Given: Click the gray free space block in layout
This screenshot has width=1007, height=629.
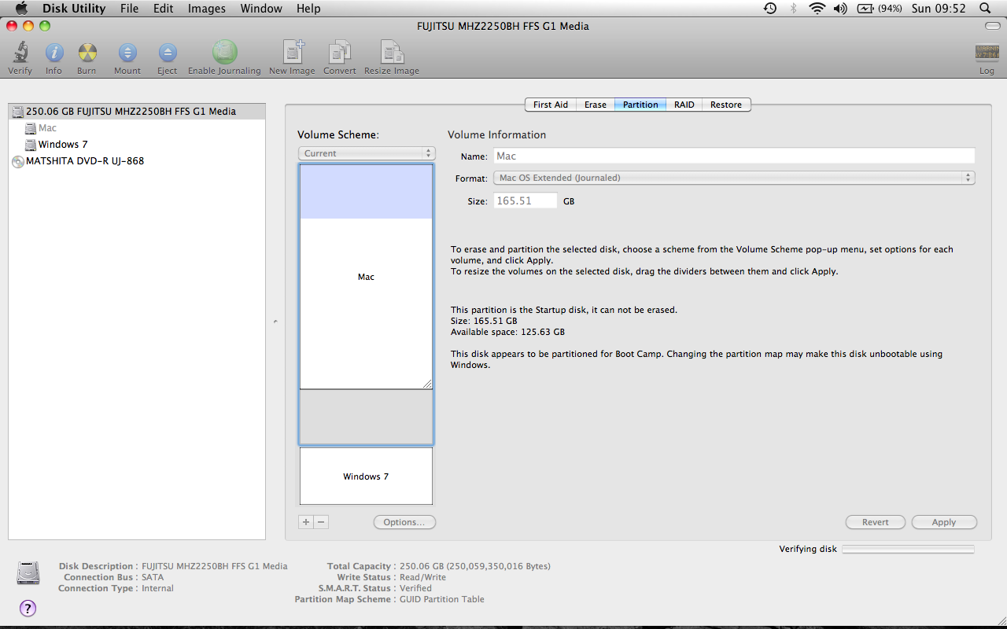Looking at the screenshot, I should [366, 417].
